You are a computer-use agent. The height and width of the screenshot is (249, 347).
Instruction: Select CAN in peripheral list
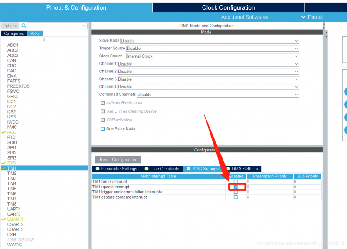[x=12, y=61]
